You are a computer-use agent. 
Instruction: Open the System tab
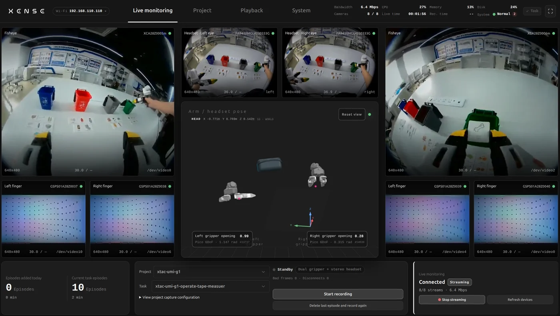pos(301,11)
